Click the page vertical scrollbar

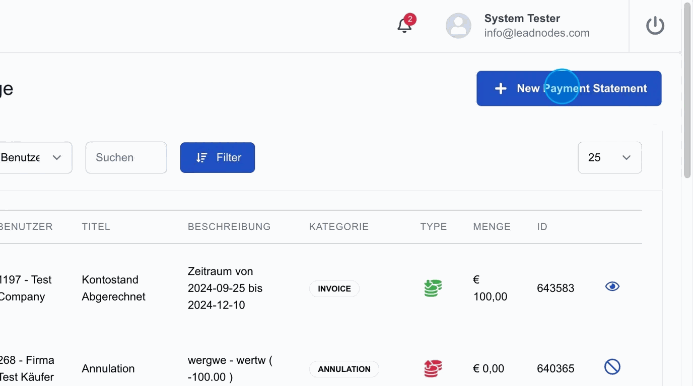[687, 90]
